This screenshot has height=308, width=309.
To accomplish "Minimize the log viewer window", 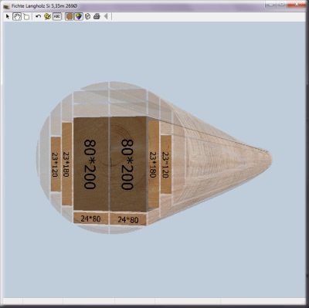I will coord(271,5).
